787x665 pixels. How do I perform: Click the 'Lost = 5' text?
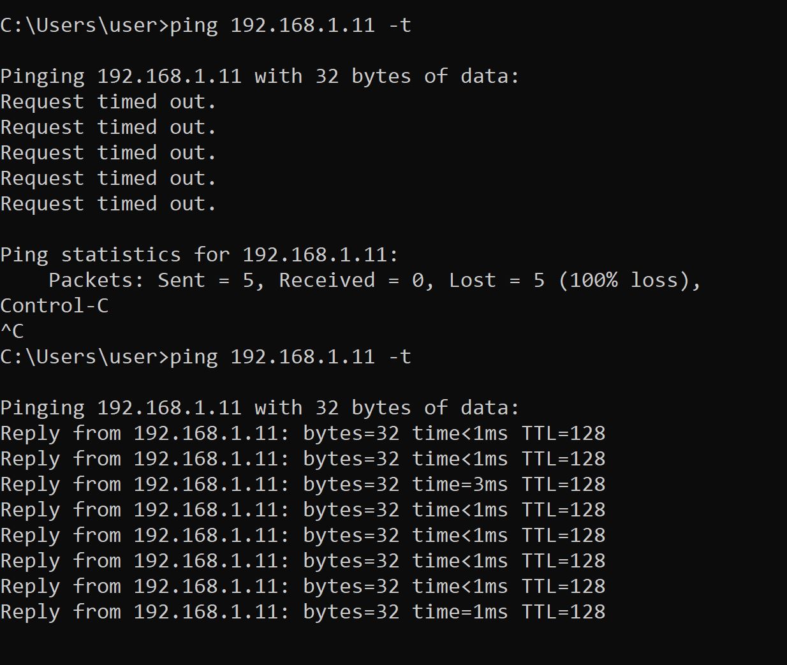click(496, 281)
